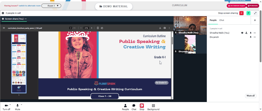
Task: Stop screen sharing with red X button
Action: [242, 13]
